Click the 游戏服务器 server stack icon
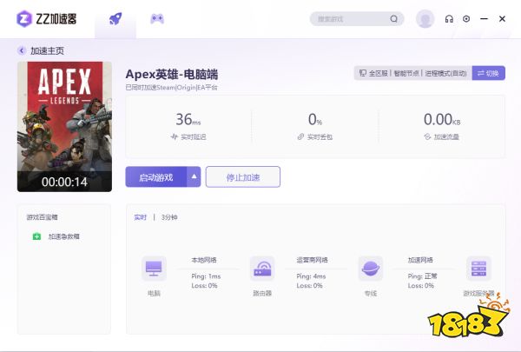This screenshot has width=521, height=352. tap(478, 269)
